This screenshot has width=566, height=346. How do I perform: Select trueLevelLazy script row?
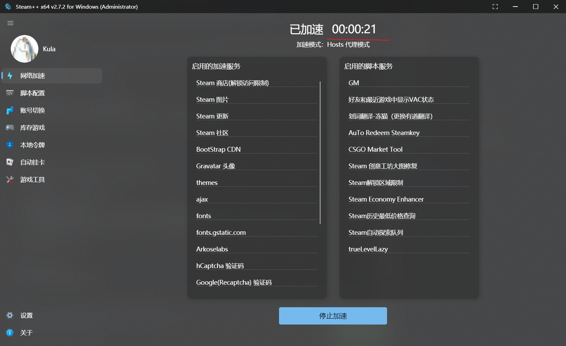point(409,249)
